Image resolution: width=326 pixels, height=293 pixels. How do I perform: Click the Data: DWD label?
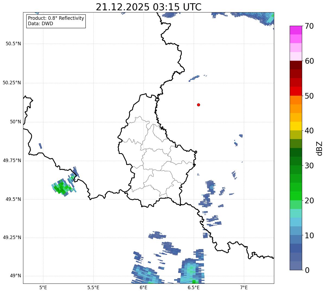[41, 24]
